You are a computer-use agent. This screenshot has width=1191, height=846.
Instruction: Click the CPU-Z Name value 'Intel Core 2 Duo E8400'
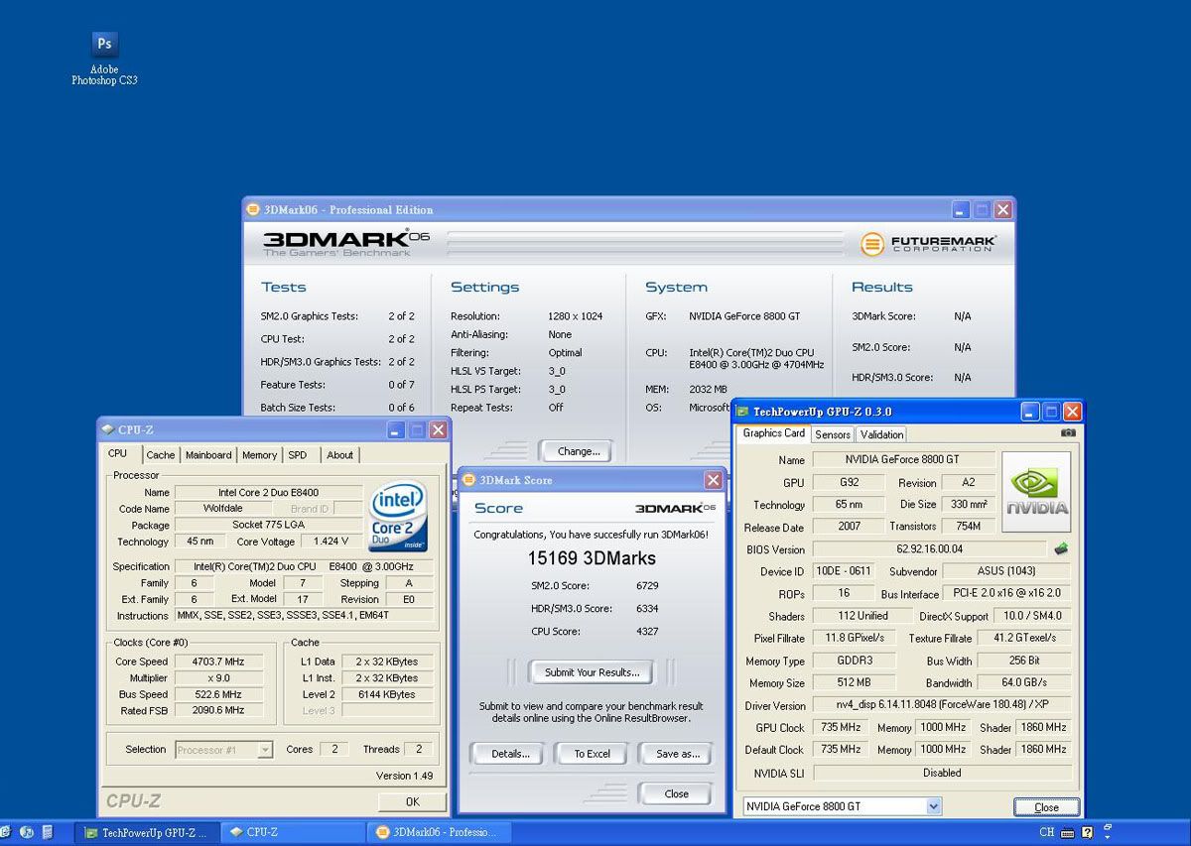[x=268, y=492]
